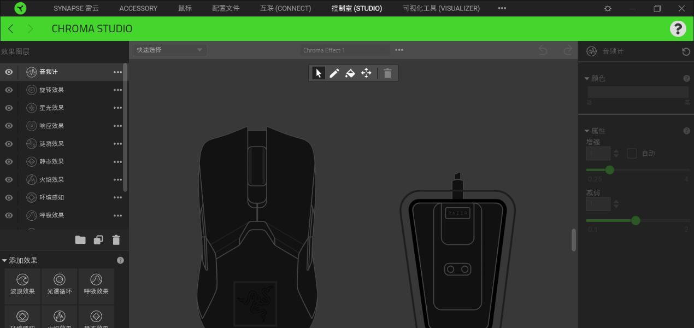Screen dimensions: 694x328
Task: Add the 波浪效果 effect
Action: (x=22, y=286)
